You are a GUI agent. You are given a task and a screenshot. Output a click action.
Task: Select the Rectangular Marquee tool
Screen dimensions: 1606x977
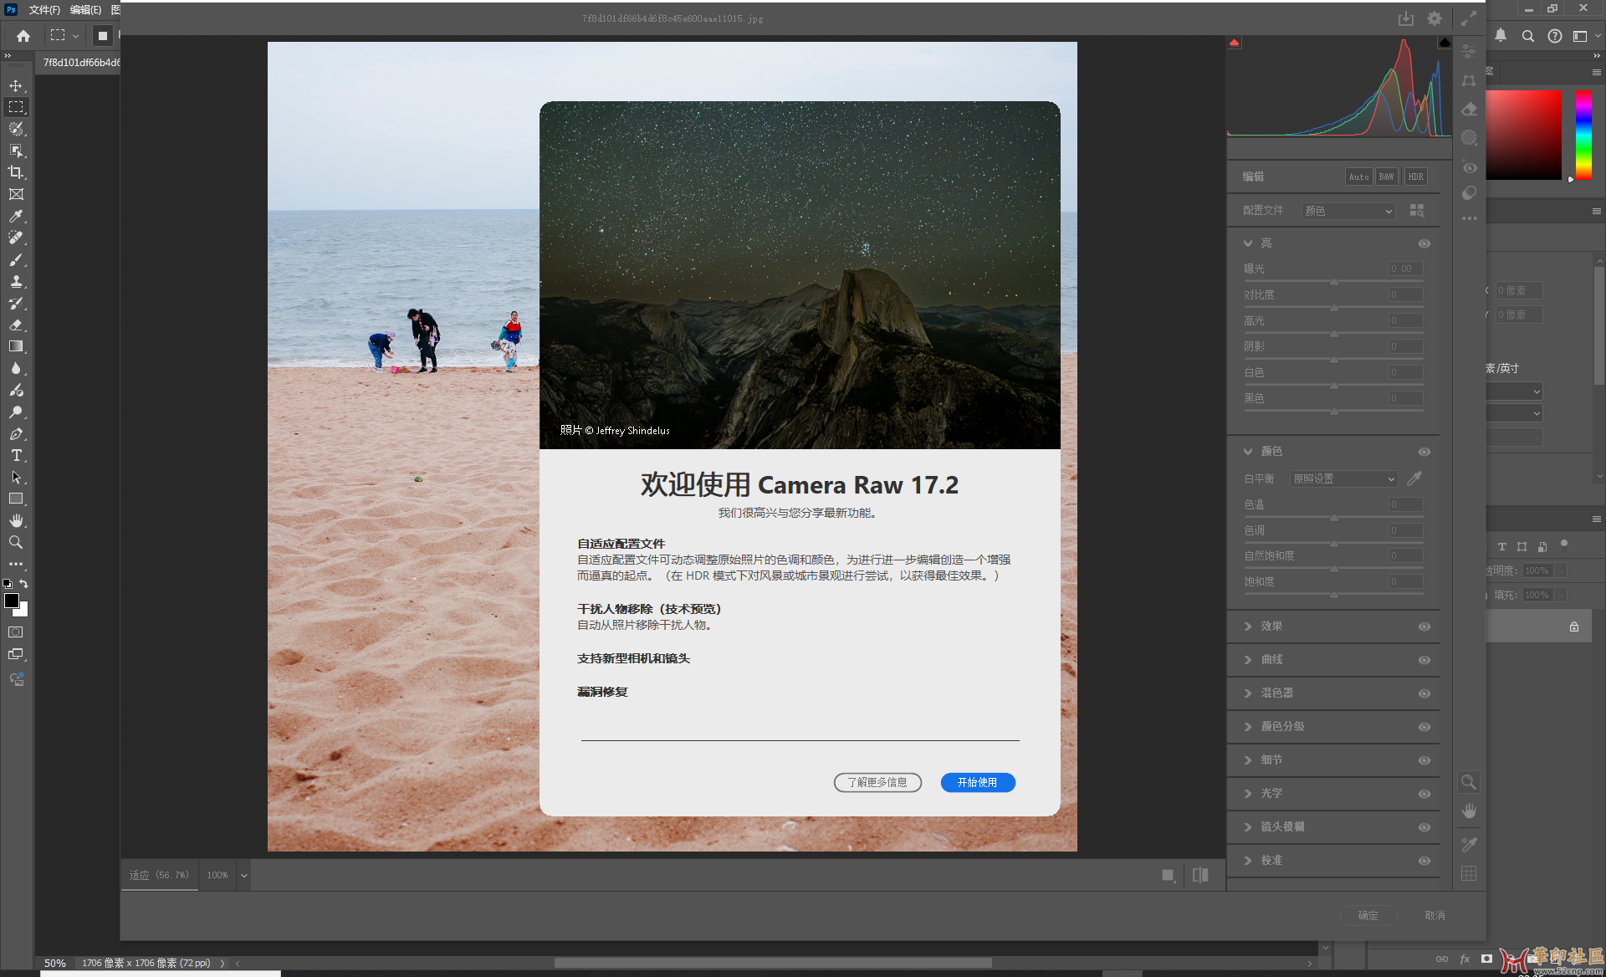coord(16,107)
